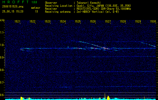Click the date stamp 25.06.15 15:20
This screenshot has width=158, height=100.
click(x=13, y=11)
